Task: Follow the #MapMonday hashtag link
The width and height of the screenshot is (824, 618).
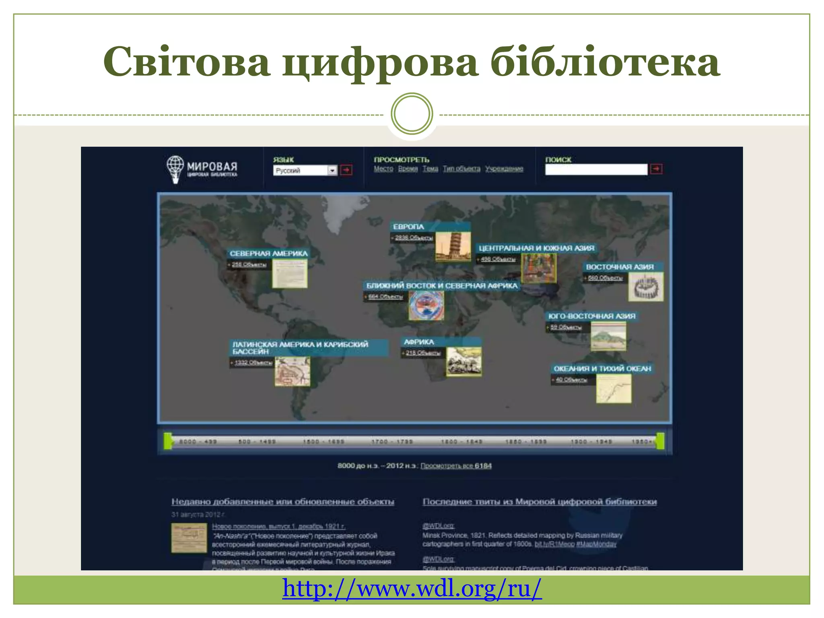Action: (x=596, y=544)
